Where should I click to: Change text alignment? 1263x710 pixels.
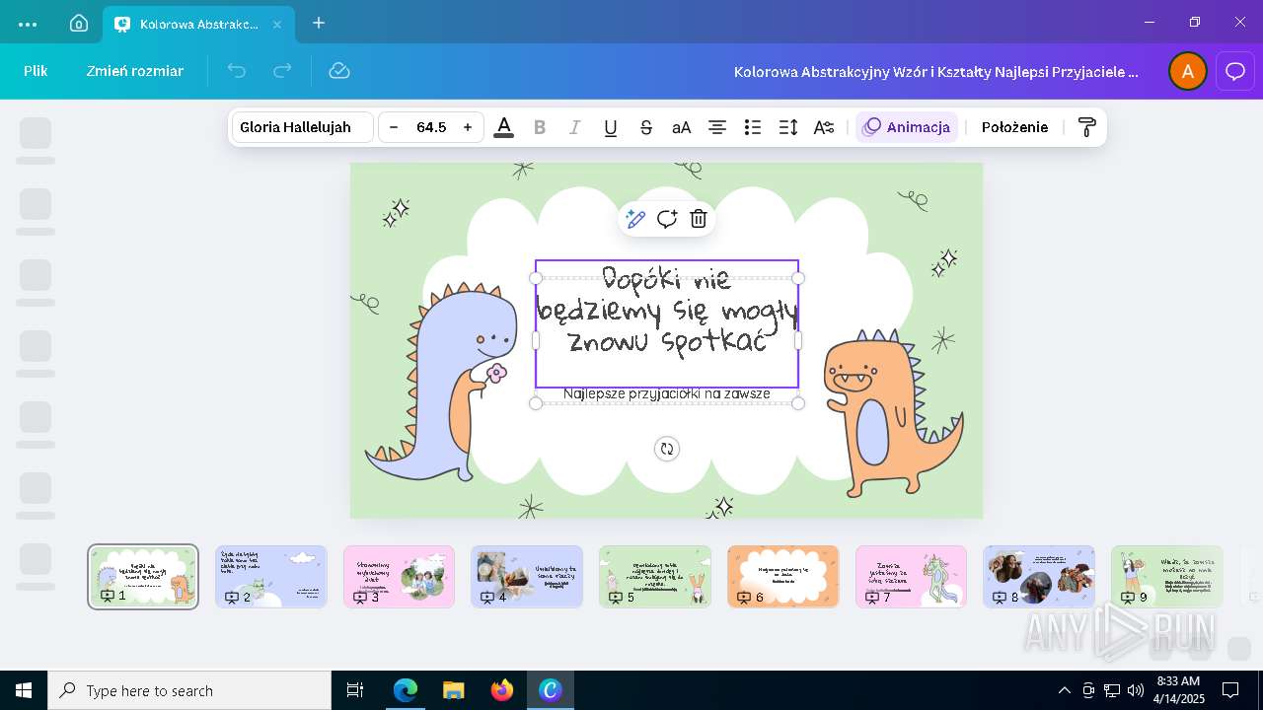pyautogui.click(x=717, y=127)
